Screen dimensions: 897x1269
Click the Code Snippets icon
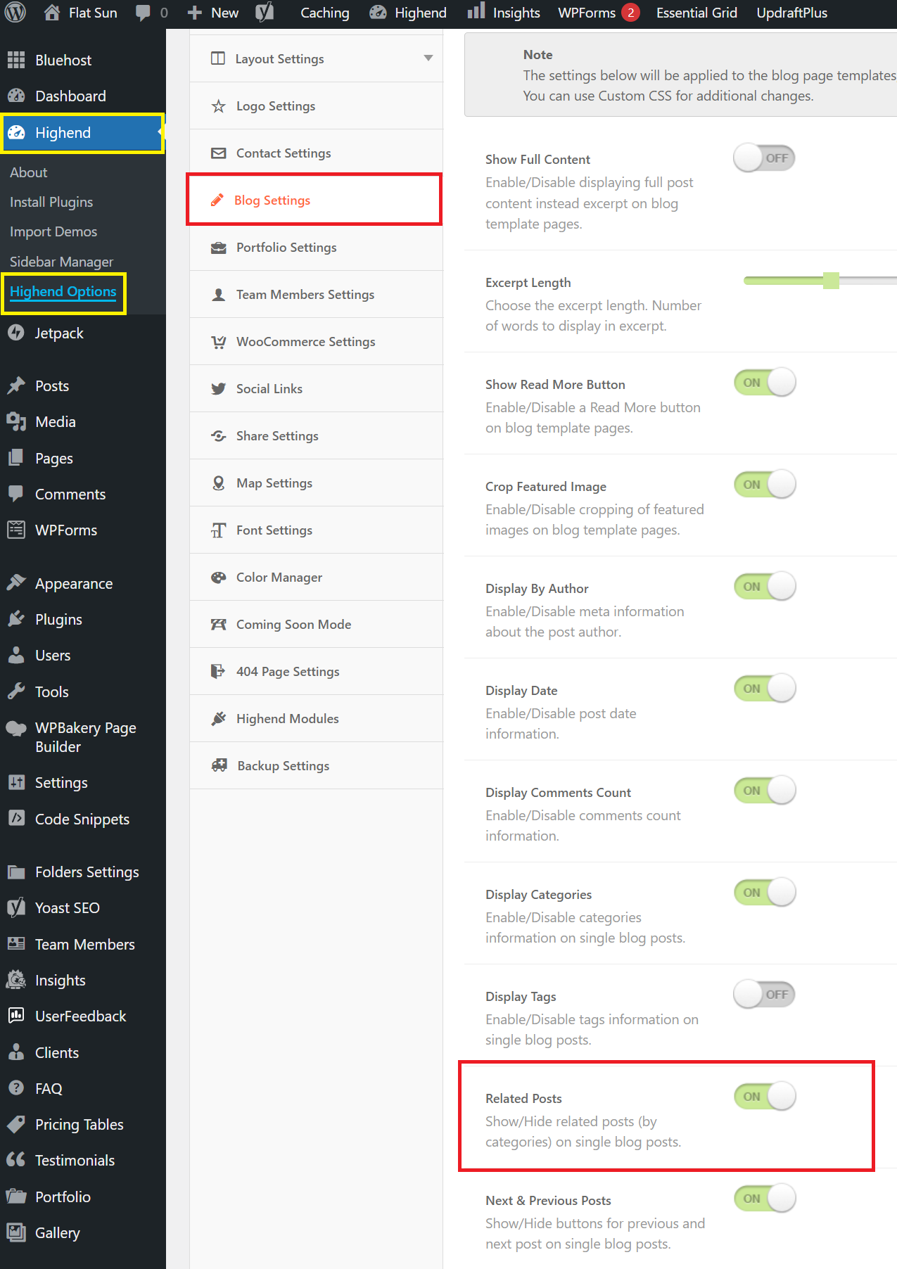pyautogui.click(x=16, y=818)
